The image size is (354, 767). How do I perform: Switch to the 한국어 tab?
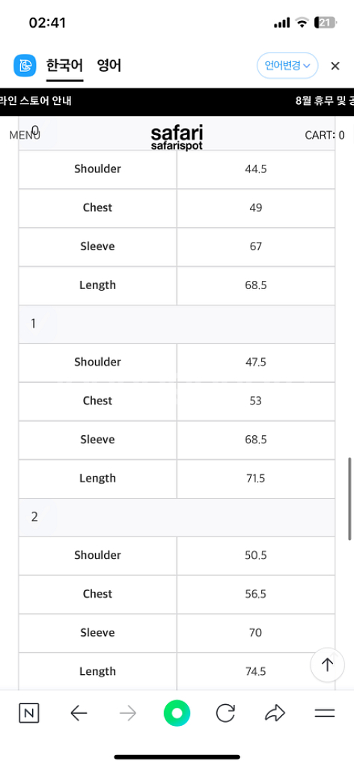point(65,66)
